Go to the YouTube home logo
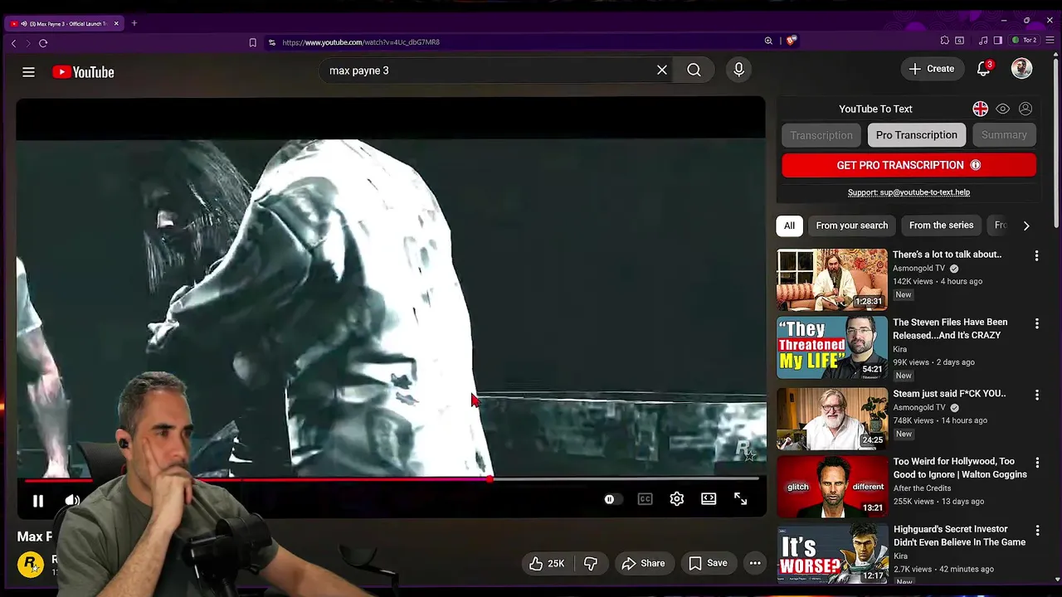This screenshot has height=597, width=1062. coord(83,72)
